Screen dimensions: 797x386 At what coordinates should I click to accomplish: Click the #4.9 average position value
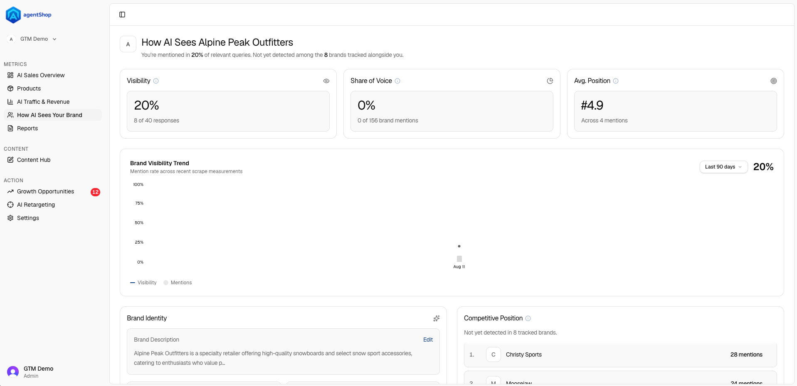point(592,105)
